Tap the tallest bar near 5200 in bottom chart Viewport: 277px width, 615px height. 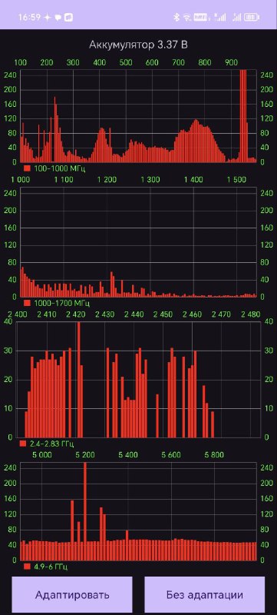[x=85, y=511]
